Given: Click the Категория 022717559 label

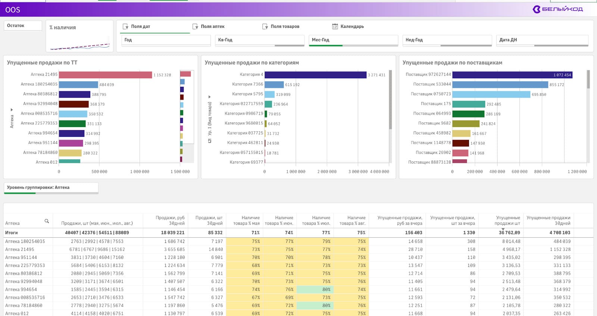Looking at the screenshot, I should (x=241, y=104).
